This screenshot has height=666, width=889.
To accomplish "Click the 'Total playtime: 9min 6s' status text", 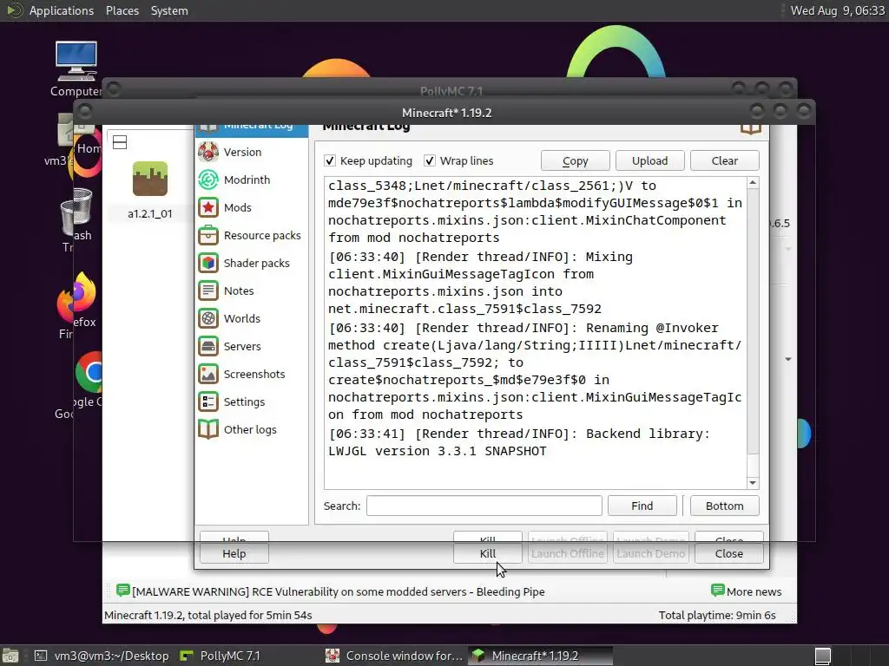I will click(717, 615).
